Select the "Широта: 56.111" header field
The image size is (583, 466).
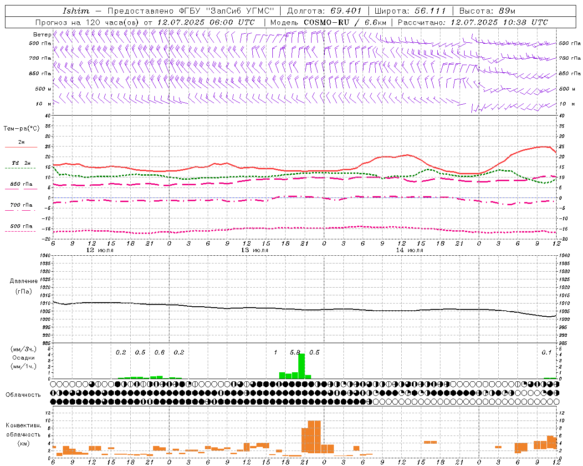point(410,11)
